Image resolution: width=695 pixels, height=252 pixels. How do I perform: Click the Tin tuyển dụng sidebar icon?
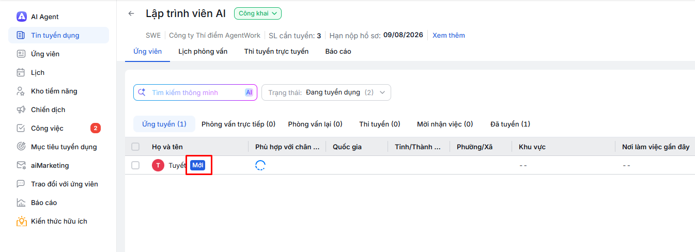pyautogui.click(x=21, y=35)
